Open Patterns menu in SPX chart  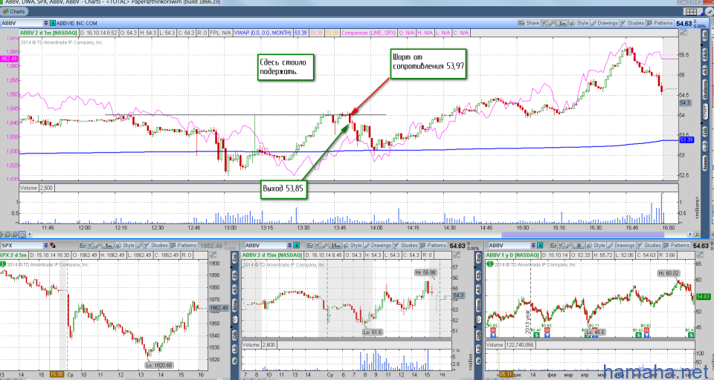(184, 246)
